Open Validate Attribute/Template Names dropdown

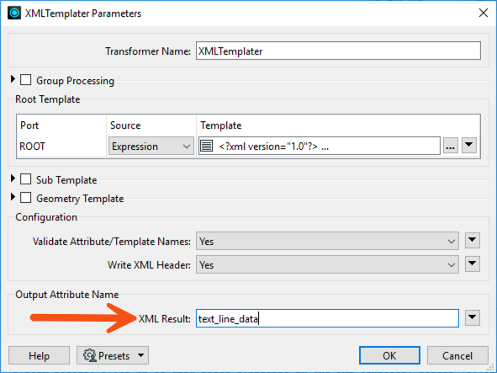point(327,241)
